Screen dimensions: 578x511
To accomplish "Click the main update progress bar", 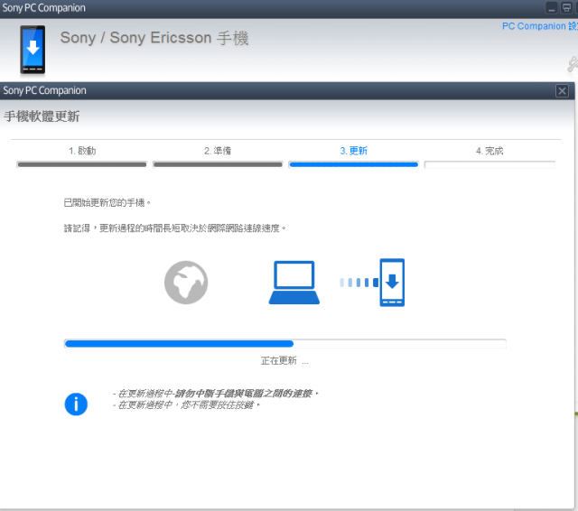I will 285,344.
